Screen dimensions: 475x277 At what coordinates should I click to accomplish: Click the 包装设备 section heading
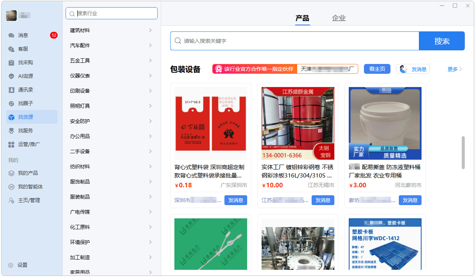pos(185,69)
